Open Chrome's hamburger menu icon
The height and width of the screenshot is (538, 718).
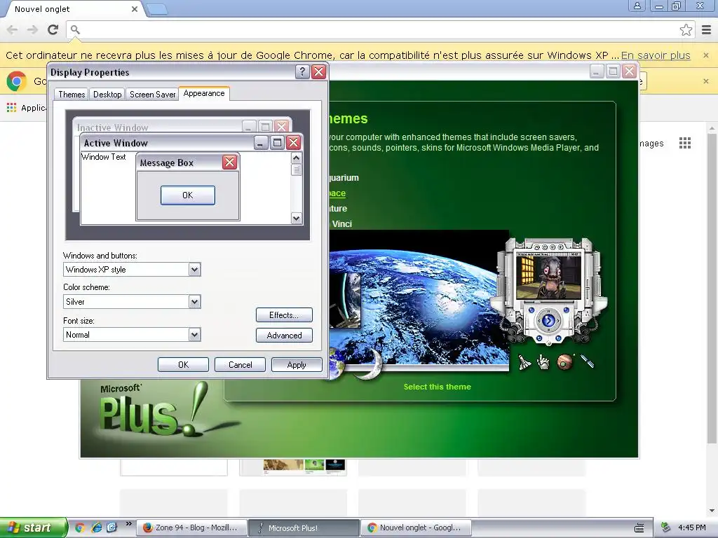[707, 29]
